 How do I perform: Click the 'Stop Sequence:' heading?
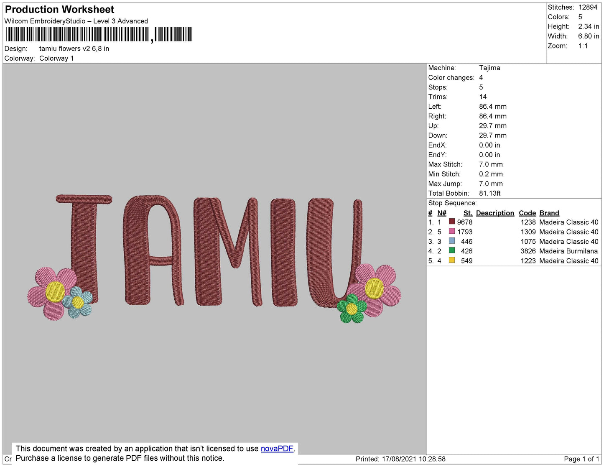coord(452,203)
